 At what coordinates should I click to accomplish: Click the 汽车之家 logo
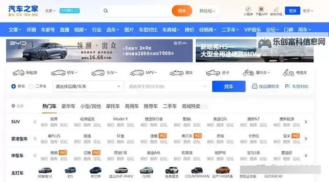23,11
